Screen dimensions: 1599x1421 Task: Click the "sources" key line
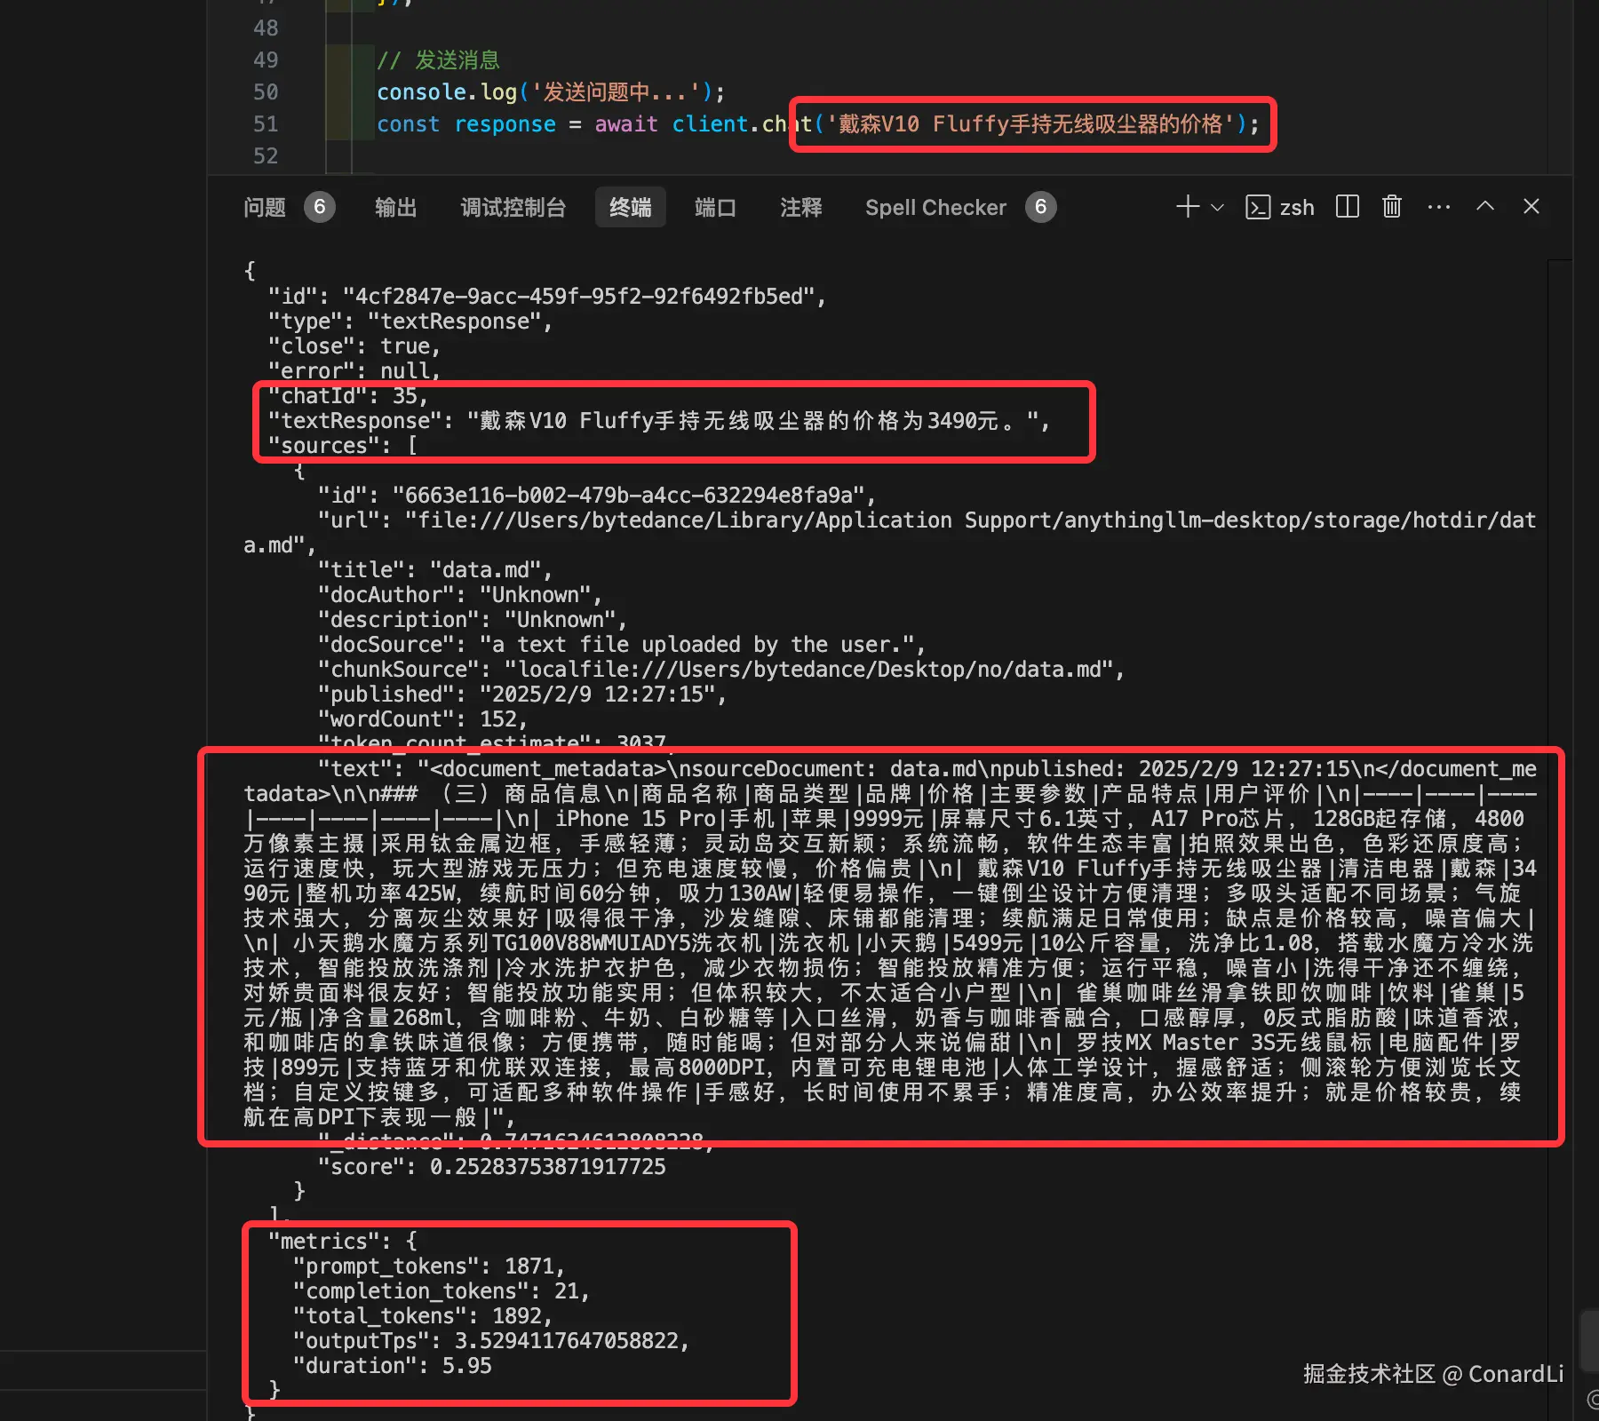point(342,446)
